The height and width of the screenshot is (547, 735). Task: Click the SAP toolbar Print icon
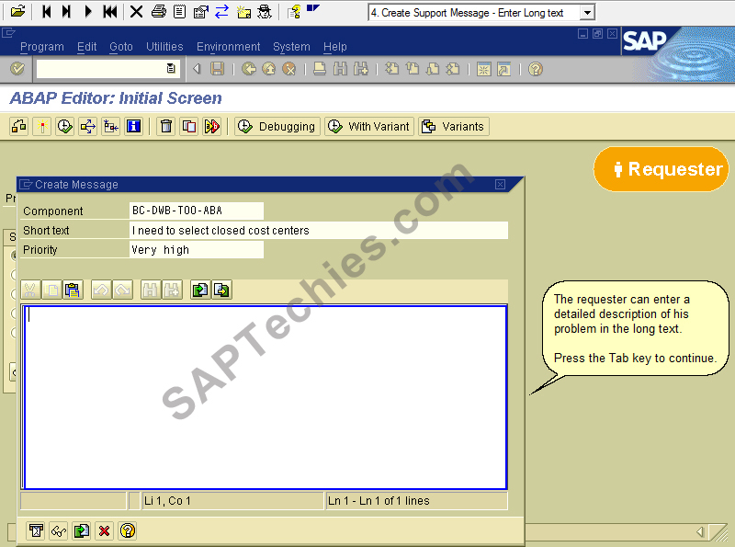pyautogui.click(x=320, y=69)
